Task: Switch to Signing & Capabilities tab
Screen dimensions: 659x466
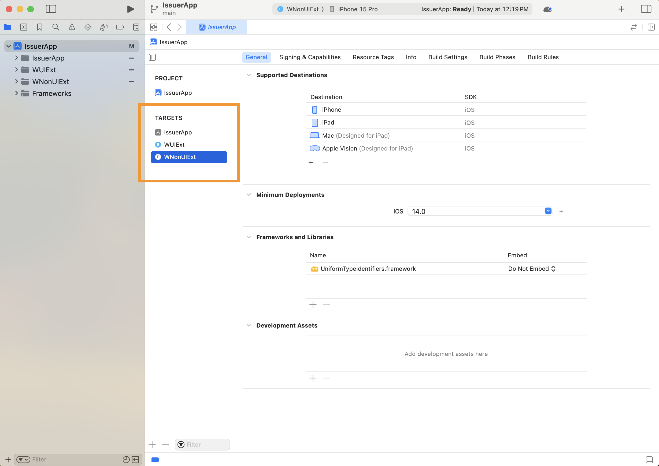Action: click(310, 57)
